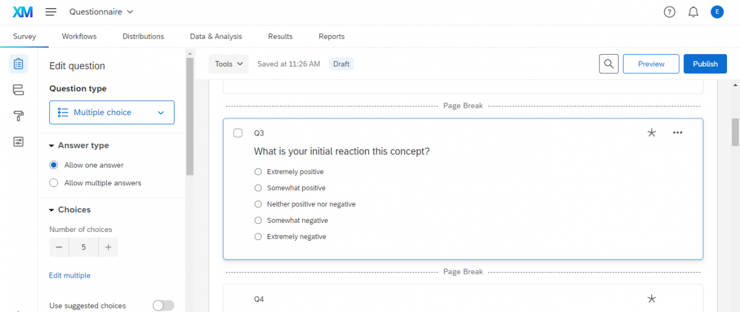Screen dimensions: 740x312
Task: Open the Survey flow sidebar icon
Action: (18, 90)
